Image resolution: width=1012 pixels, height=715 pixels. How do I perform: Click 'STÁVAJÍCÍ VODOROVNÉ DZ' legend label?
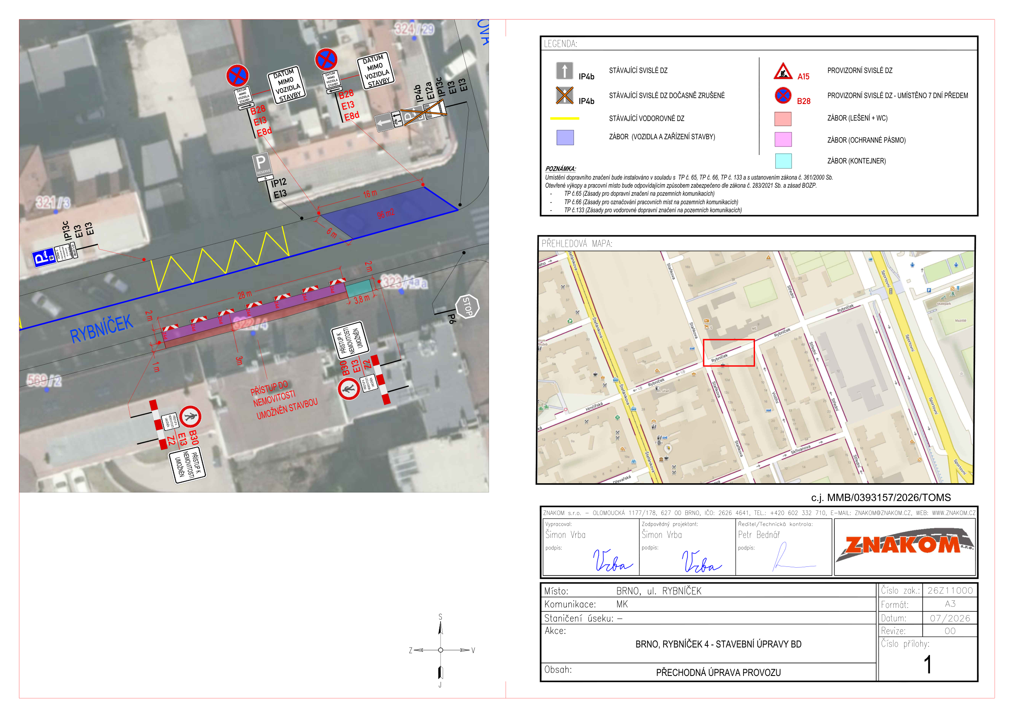click(x=647, y=118)
